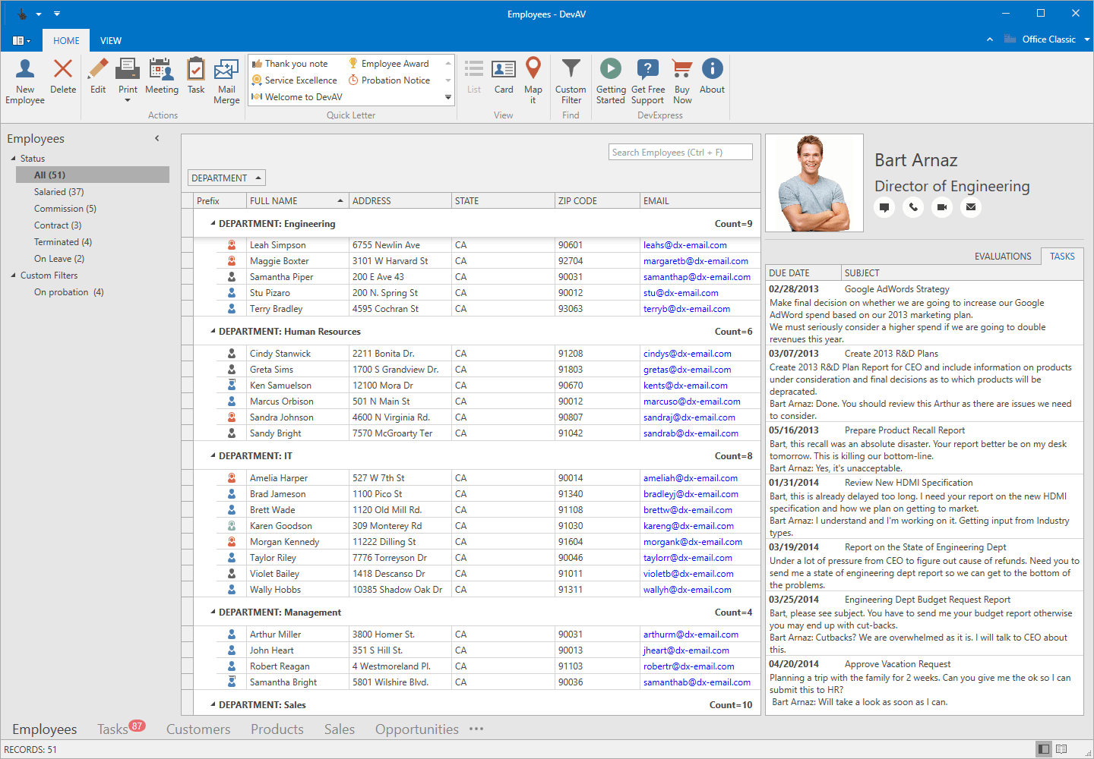
Task: Schedule a Meeting from the Actions group
Action: tap(162, 80)
